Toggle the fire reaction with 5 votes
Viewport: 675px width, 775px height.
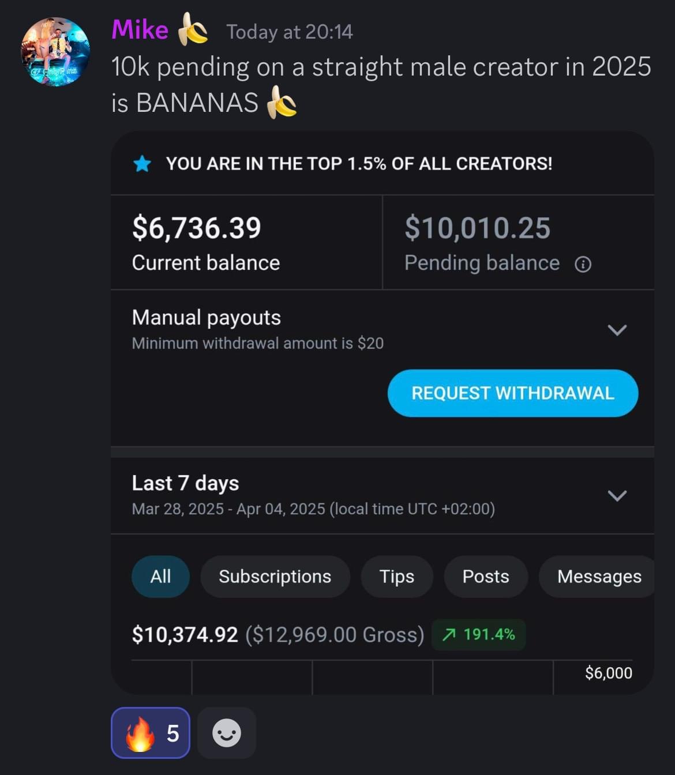[151, 733]
